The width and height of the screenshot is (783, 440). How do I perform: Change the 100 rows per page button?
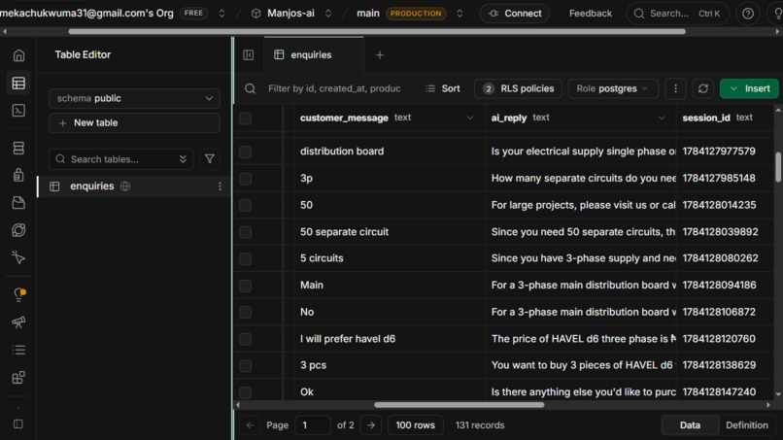point(416,425)
